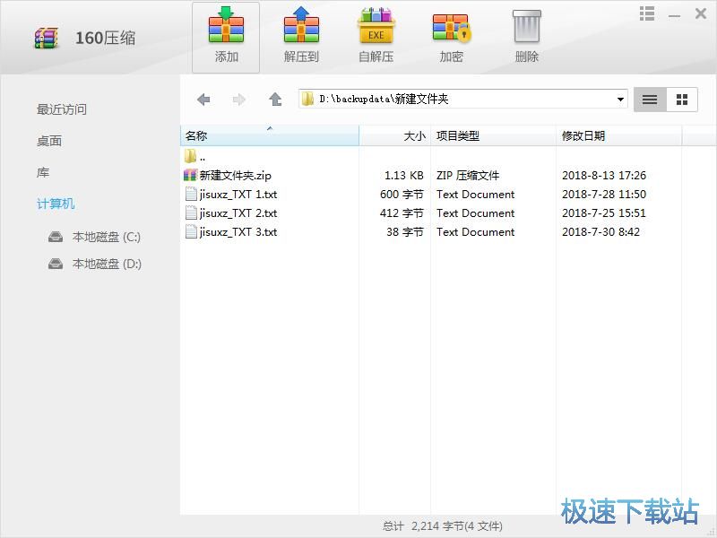717x538 pixels.
Task: Switch to large icon view mode
Action: coord(681,99)
